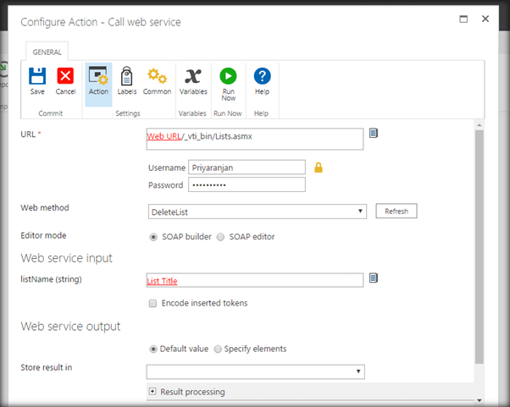Image resolution: width=510 pixels, height=407 pixels.
Task: Refresh the web method list
Action: (x=396, y=212)
